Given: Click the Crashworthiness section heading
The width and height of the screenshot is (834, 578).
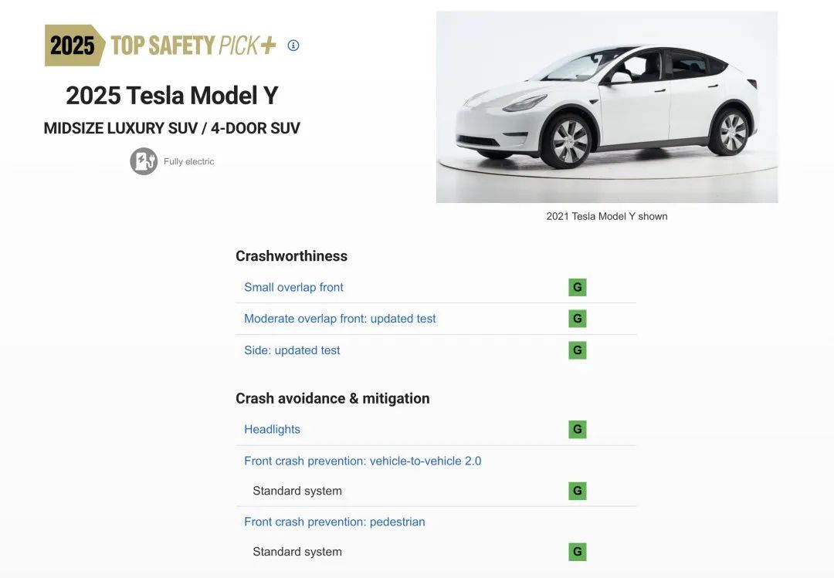Looking at the screenshot, I should point(291,256).
